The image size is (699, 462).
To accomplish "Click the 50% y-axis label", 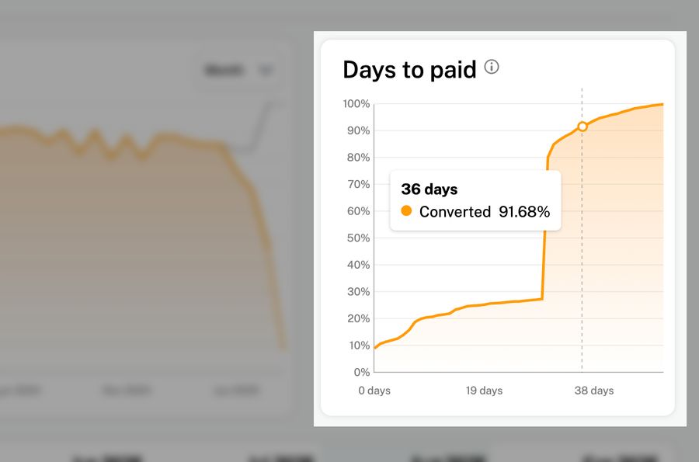I will coord(358,238).
